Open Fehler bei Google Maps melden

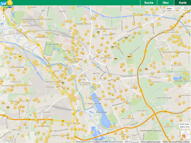(176, 142)
